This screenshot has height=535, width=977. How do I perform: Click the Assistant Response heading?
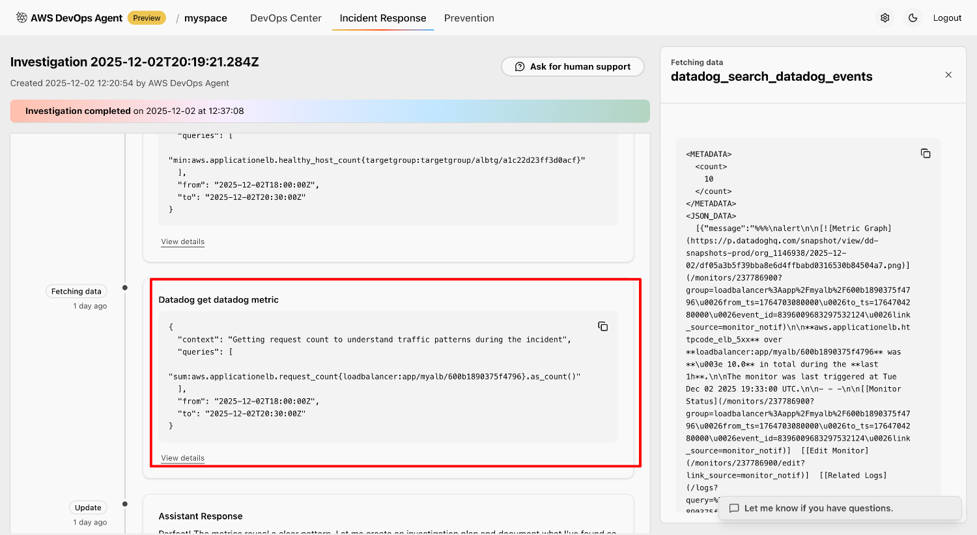point(201,516)
